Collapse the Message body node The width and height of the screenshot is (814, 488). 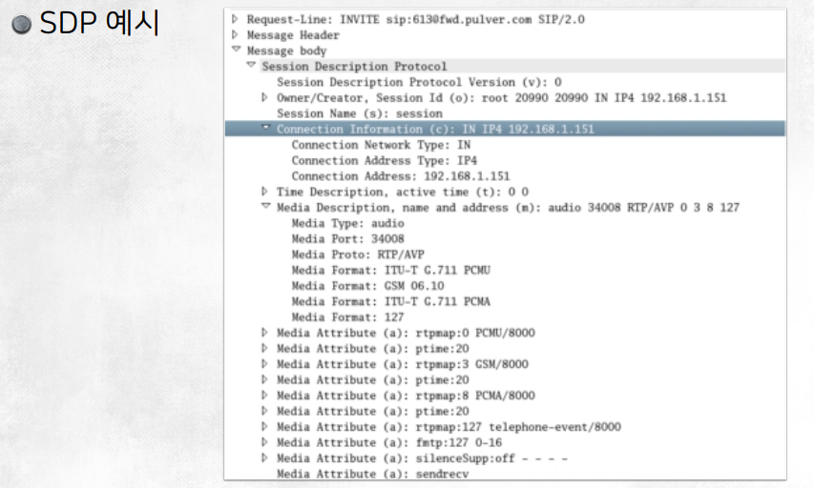click(237, 50)
